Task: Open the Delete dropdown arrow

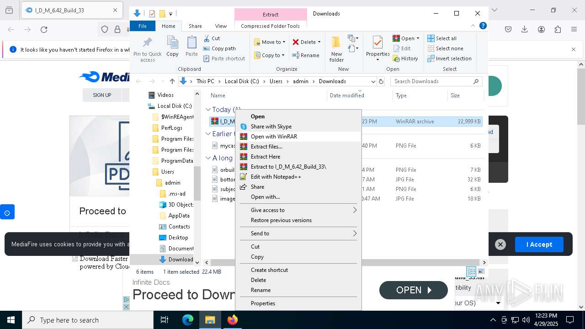Action: point(319,42)
